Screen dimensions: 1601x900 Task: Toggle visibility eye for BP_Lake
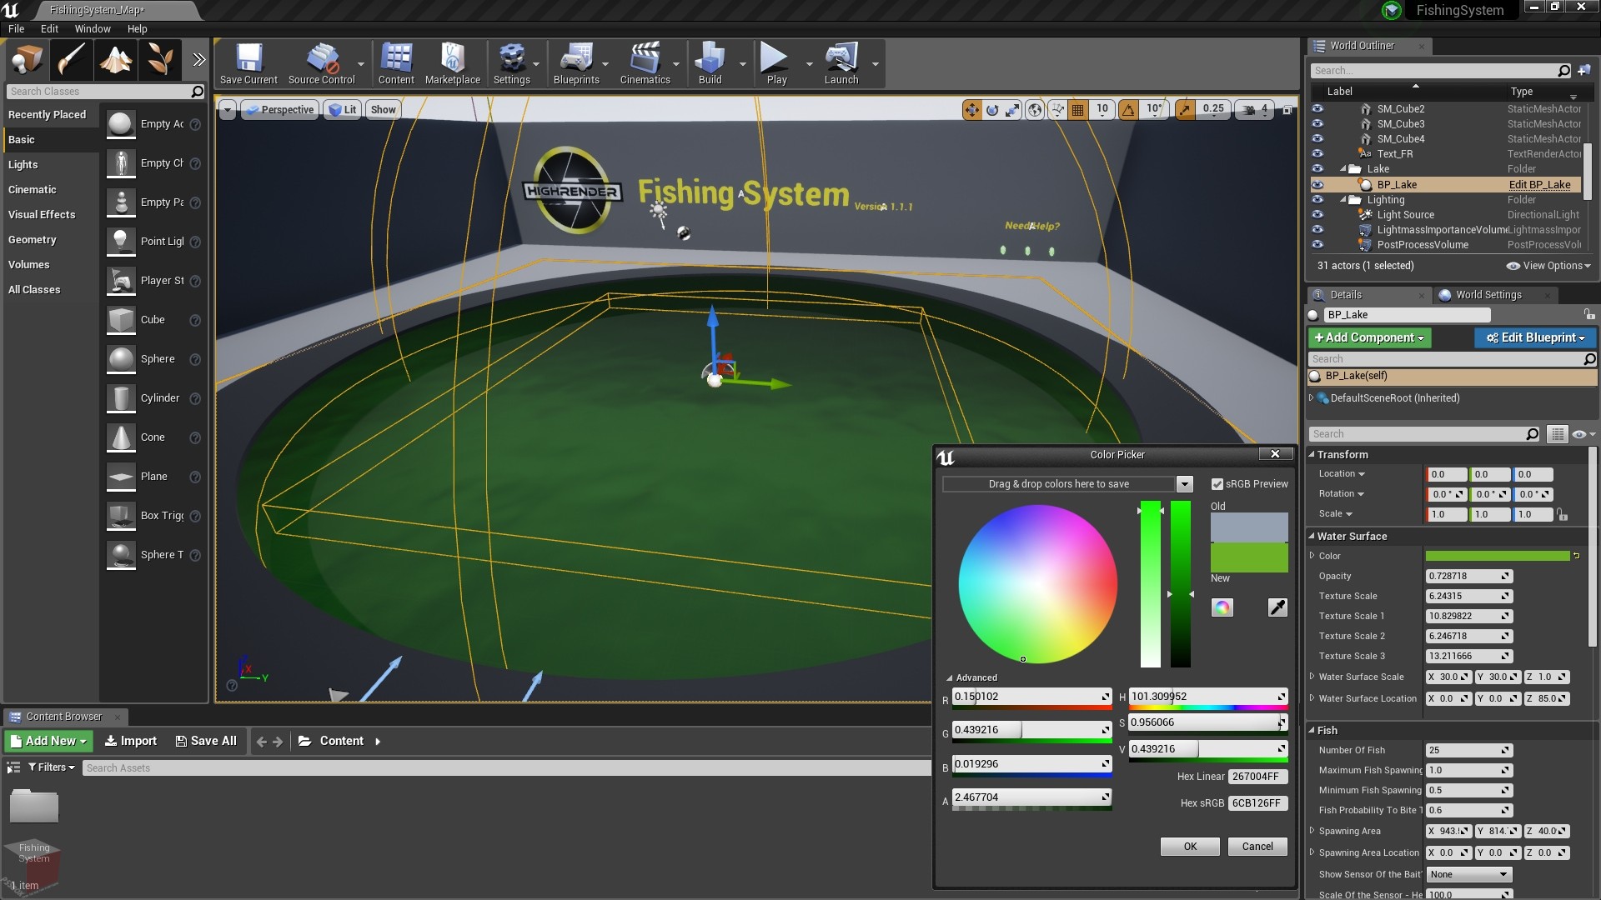[1317, 185]
